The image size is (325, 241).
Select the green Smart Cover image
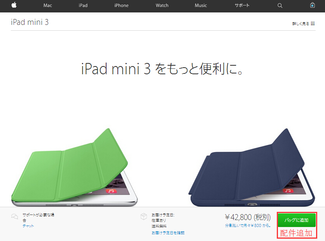click(x=74, y=168)
